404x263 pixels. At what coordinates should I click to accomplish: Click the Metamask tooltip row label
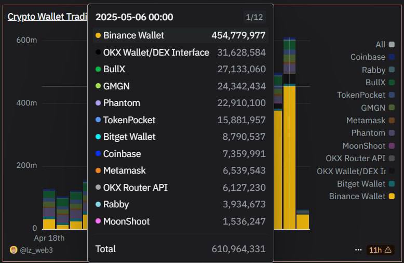pyautogui.click(x=125, y=170)
